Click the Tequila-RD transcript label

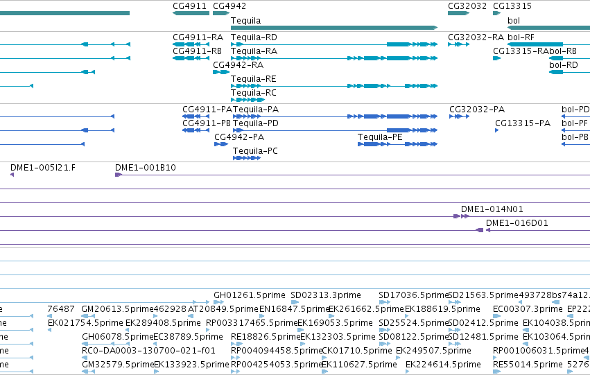pos(254,37)
